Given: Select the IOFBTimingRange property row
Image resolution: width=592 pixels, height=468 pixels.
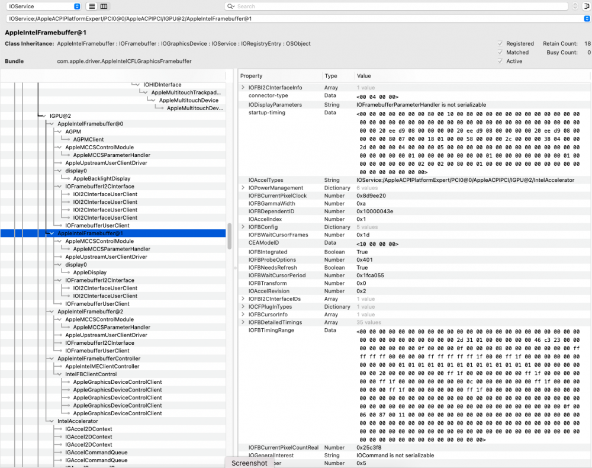Looking at the screenshot, I should tap(414, 385).
